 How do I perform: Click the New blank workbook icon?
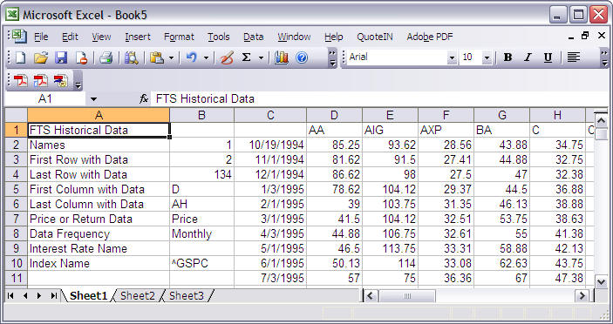(x=20, y=58)
